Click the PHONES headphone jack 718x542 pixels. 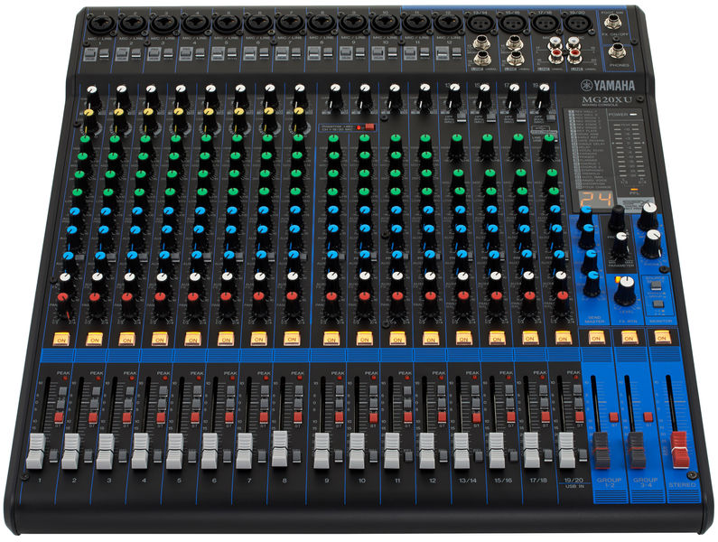[x=617, y=51]
